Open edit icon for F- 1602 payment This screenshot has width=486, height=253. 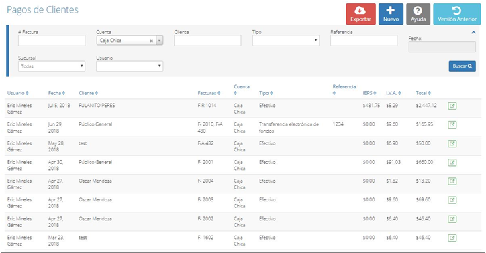452,238
